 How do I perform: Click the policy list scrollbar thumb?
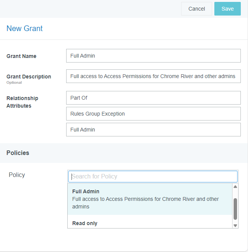235,209
